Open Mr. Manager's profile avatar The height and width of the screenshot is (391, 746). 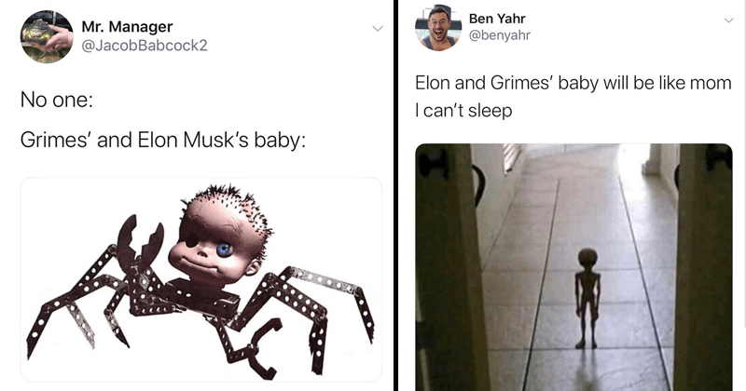coord(47,37)
